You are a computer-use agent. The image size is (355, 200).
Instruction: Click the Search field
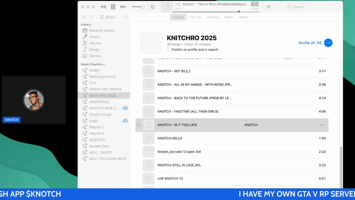point(313,7)
